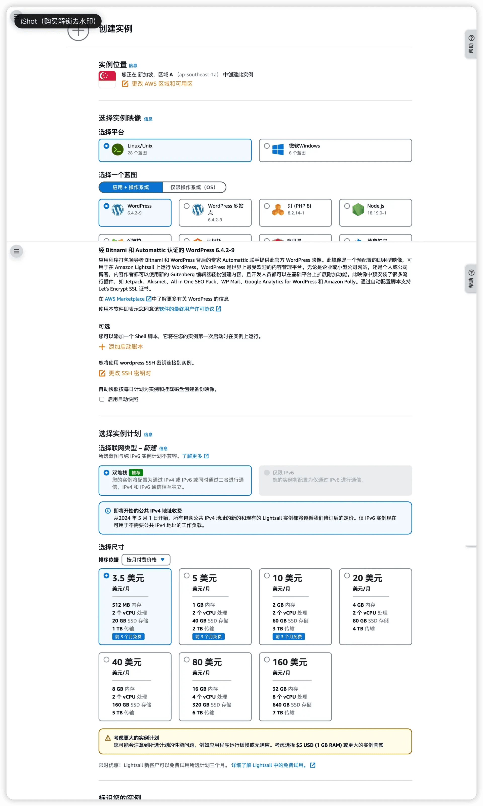The height and width of the screenshot is (806, 483).
Task: Choose the 40 美元 plan radio
Action: (x=106, y=660)
